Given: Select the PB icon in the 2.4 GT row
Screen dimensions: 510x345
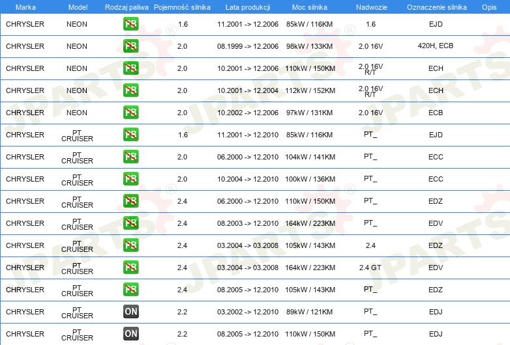Looking at the screenshot, I should point(131,268).
